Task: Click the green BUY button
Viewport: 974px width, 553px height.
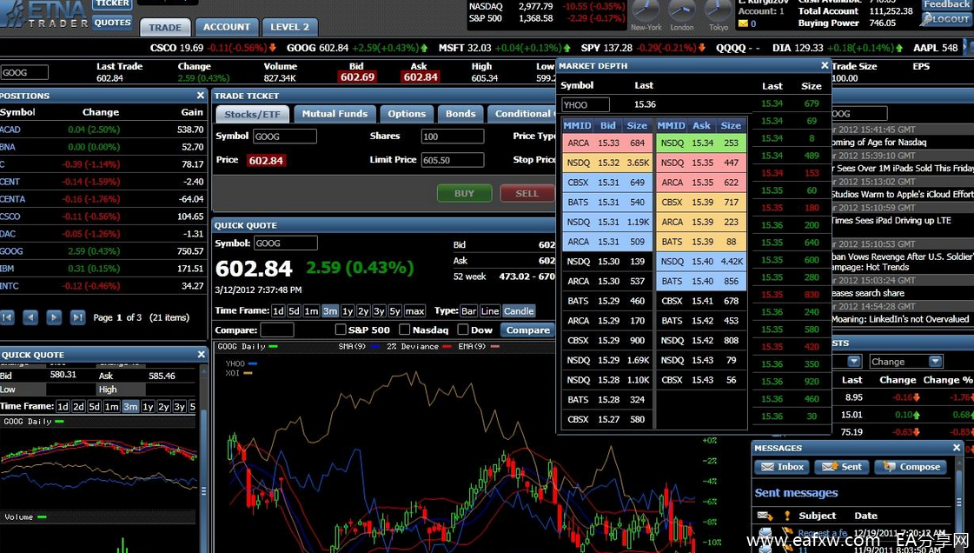Action: click(464, 193)
